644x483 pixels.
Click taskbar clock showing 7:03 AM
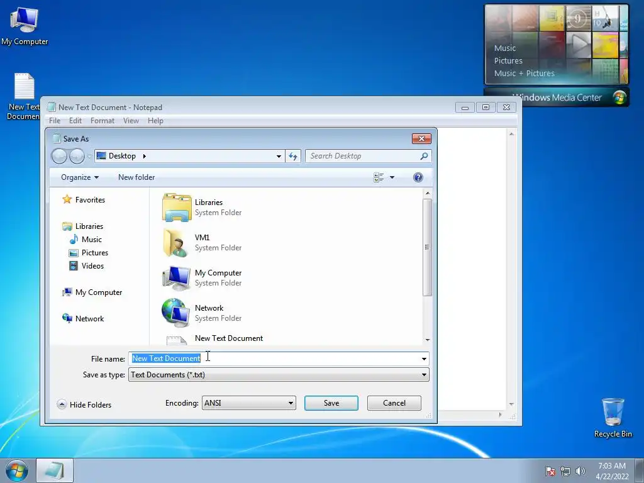point(612,471)
